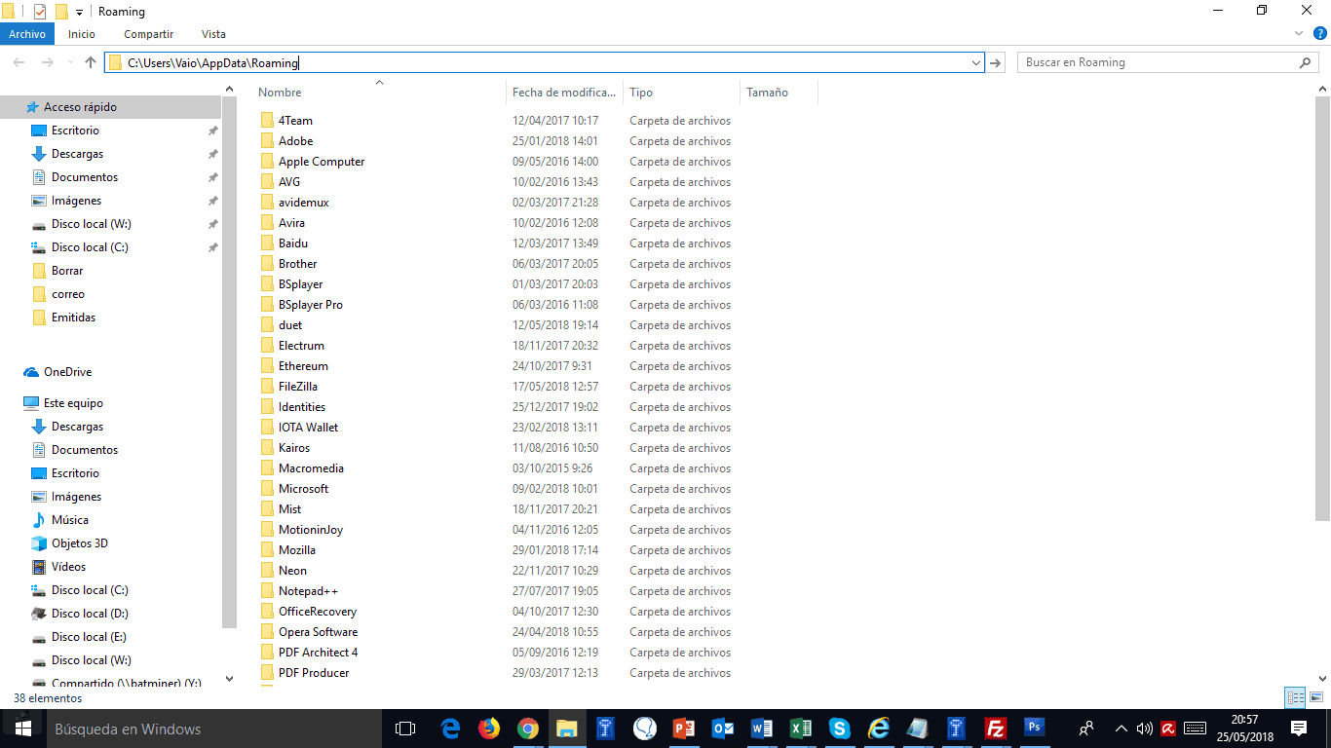Viewport: 1331px width, 748px height.
Task: Click the folder icon beside Electrum
Action: (x=268, y=346)
